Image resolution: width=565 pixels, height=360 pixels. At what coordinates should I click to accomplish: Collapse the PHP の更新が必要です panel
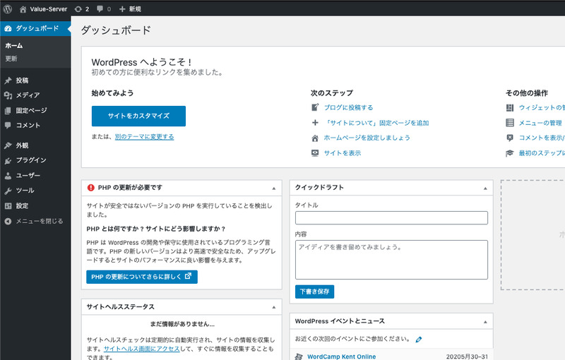pos(273,188)
